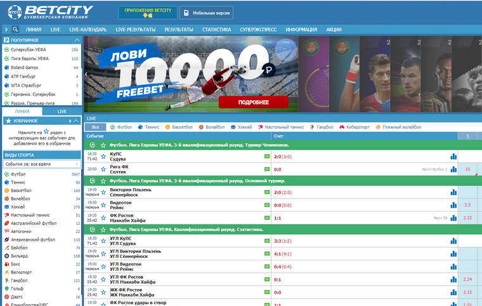Click ПОДРОБНЕЕ button on freebet banner
Image resolution: width=482 pixels, height=306 pixels.
tap(254, 102)
